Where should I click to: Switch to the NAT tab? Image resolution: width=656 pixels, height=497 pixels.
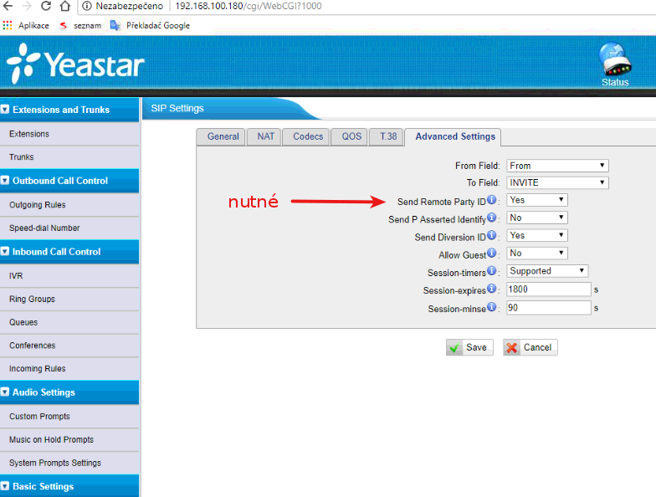pyautogui.click(x=265, y=136)
